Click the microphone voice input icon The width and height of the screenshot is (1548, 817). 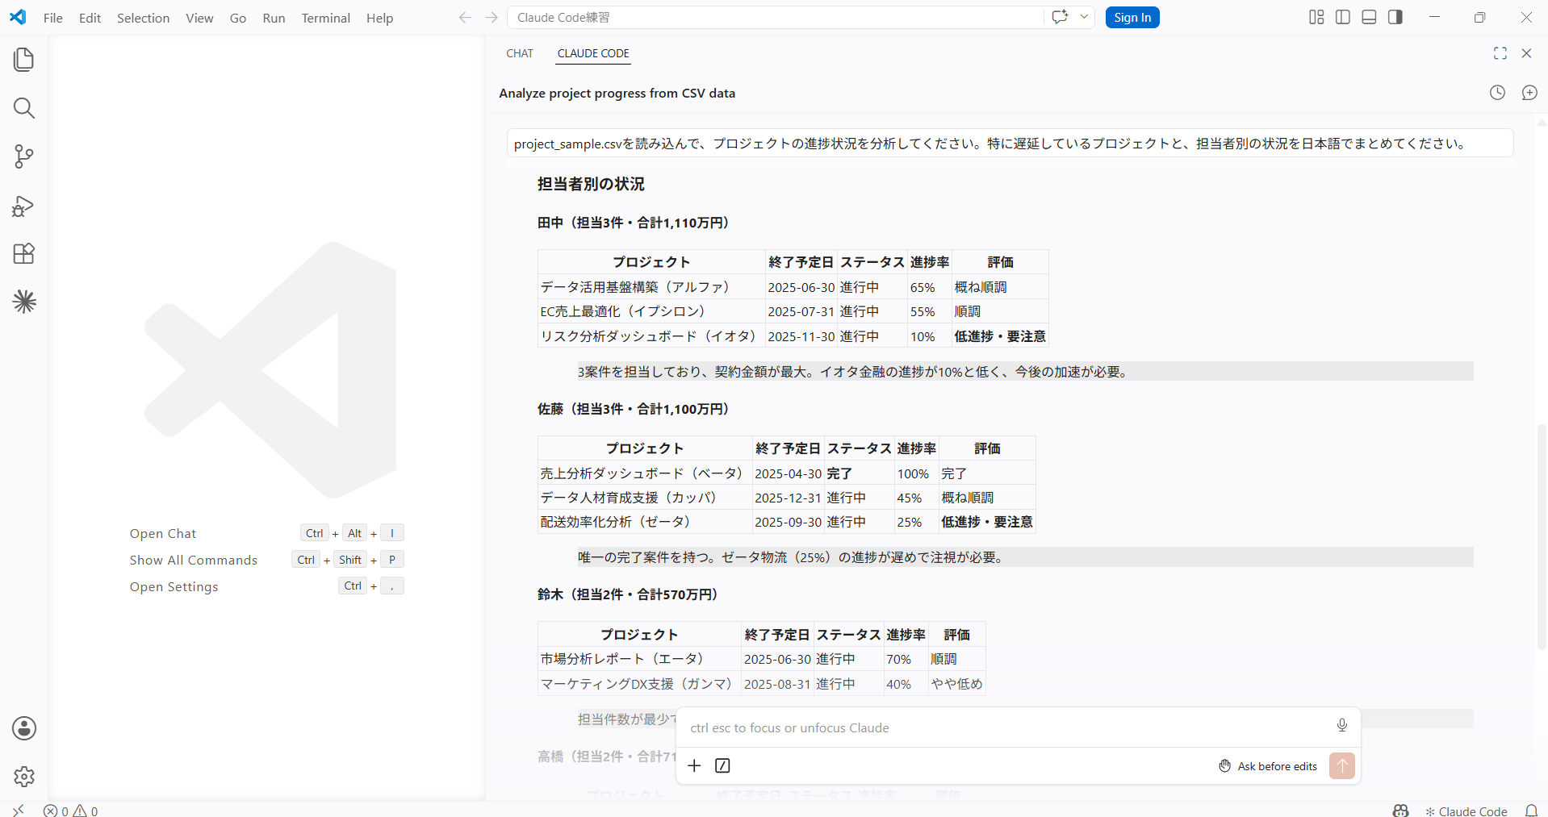(x=1342, y=725)
